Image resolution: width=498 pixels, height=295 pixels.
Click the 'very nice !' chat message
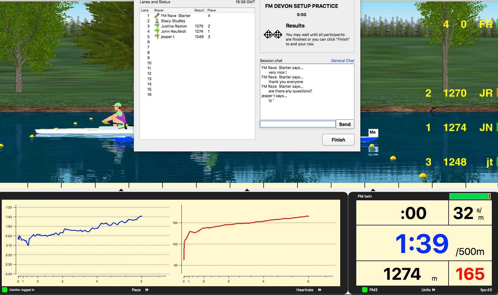click(x=277, y=72)
